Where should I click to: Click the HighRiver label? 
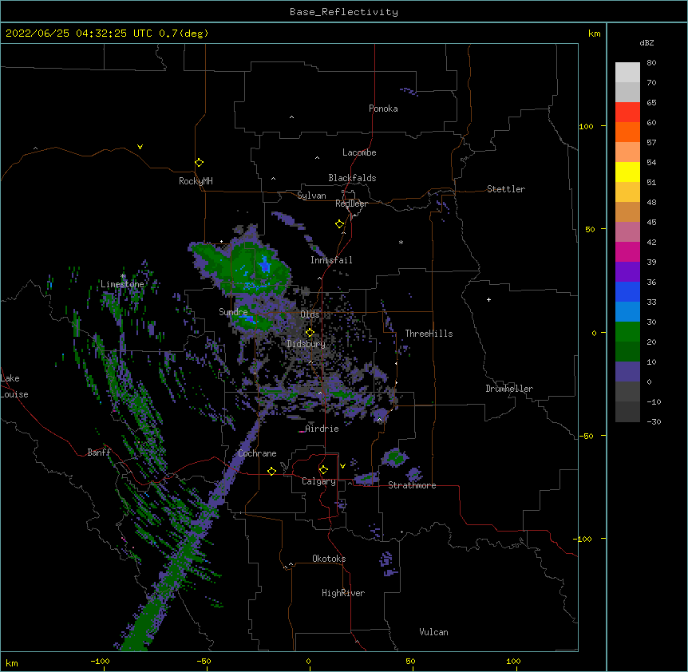point(343,593)
